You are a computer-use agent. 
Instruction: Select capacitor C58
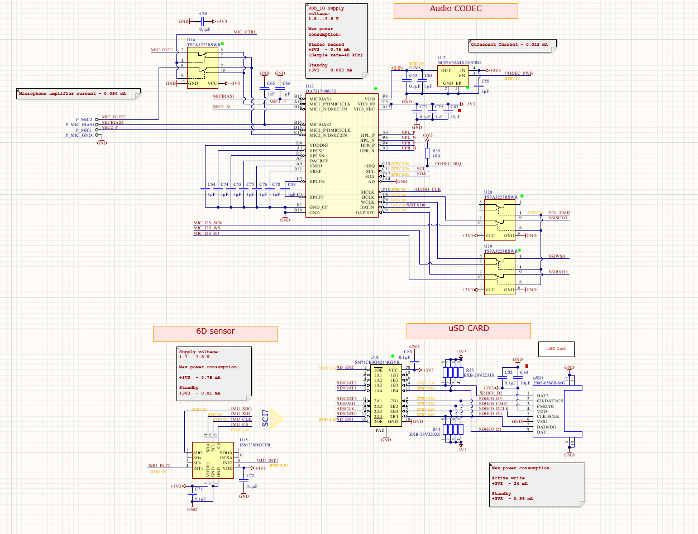pyautogui.click(x=479, y=86)
